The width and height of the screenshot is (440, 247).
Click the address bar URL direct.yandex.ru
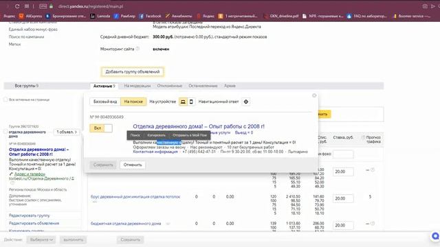(91, 6)
